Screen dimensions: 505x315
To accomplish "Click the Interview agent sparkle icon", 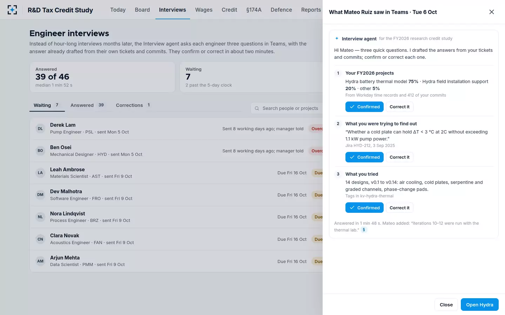I will (x=337, y=38).
